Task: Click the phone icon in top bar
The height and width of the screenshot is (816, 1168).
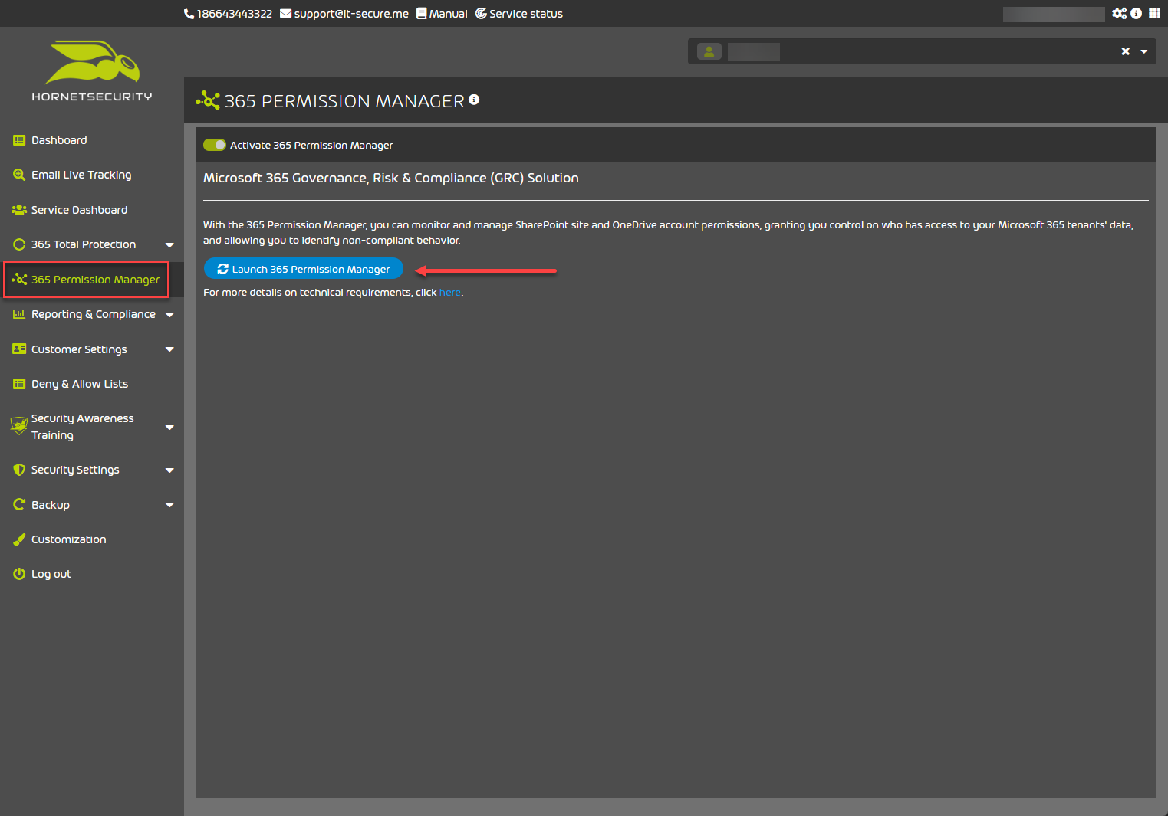Action: point(189,14)
